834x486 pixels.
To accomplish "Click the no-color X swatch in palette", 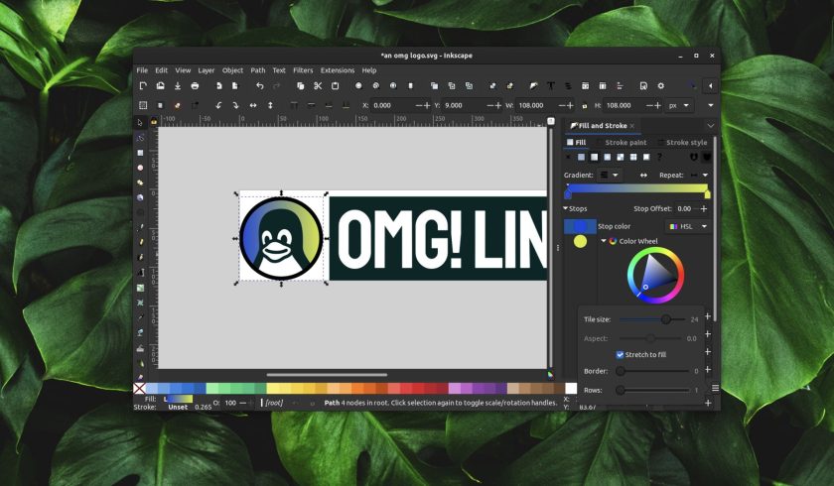I will click(x=139, y=388).
